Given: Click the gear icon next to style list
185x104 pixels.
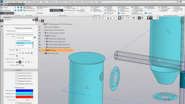Looking at the screenshot, I should click(35, 37).
